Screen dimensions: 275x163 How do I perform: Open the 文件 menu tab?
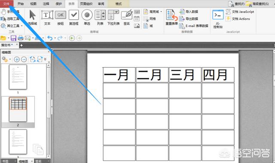(x=7, y=4)
